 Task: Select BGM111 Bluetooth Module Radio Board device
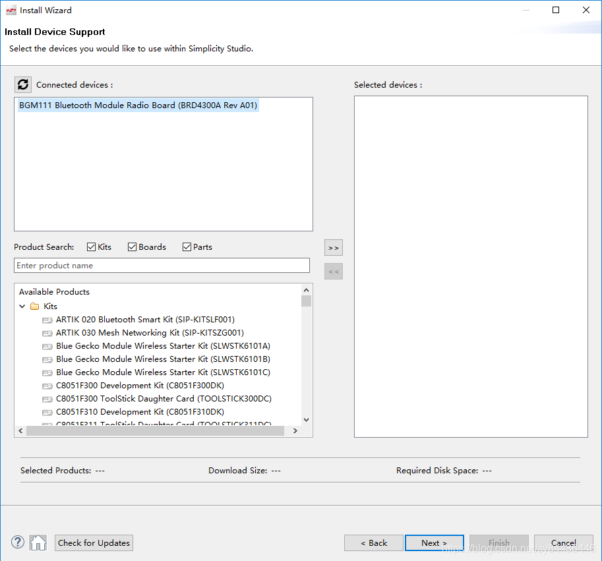click(138, 105)
